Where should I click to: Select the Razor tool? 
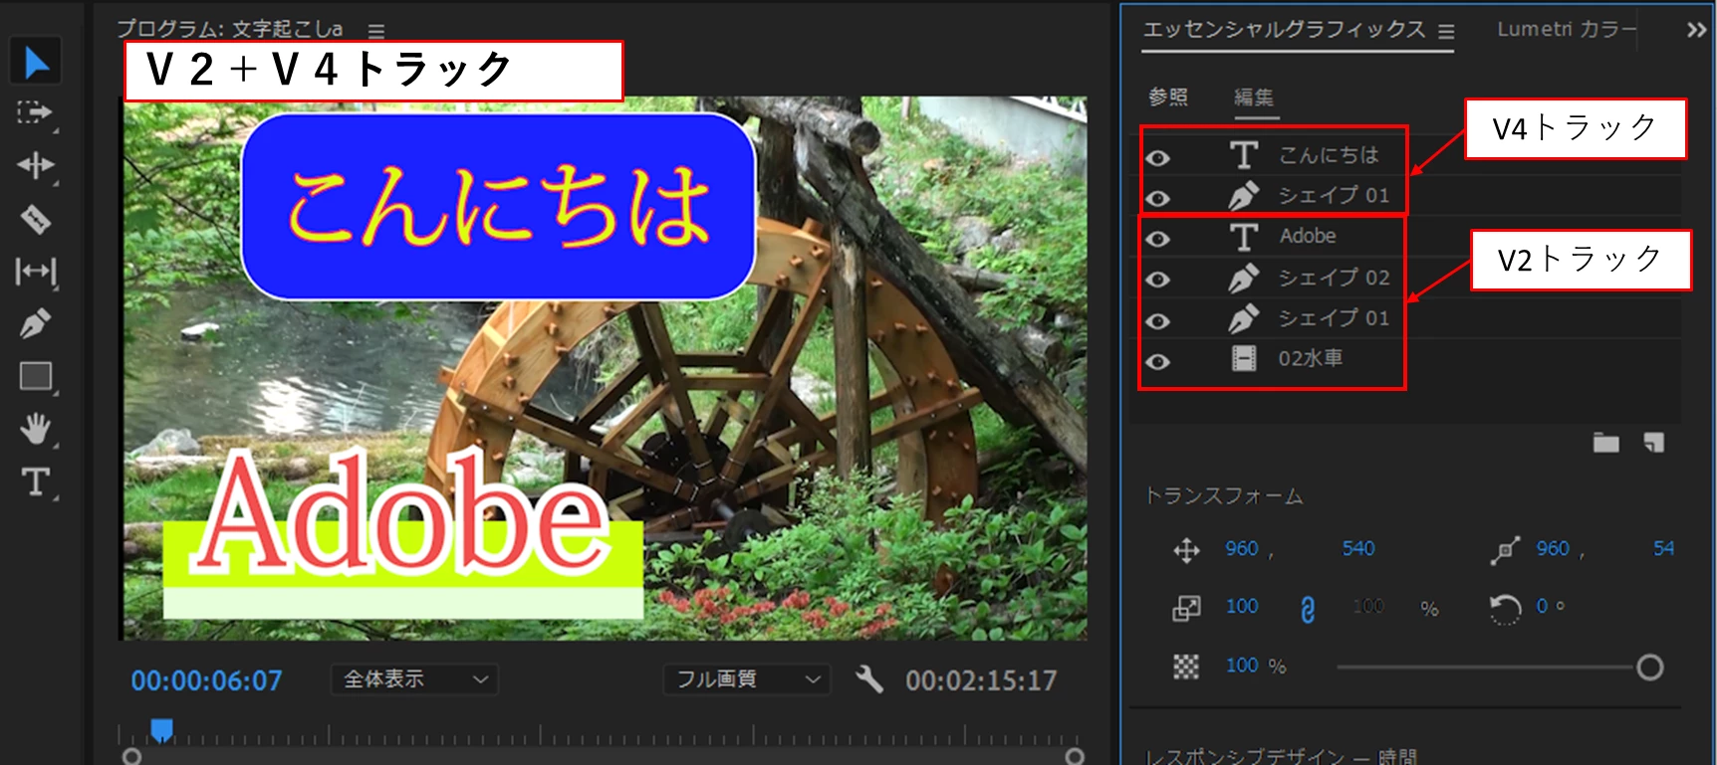35,219
